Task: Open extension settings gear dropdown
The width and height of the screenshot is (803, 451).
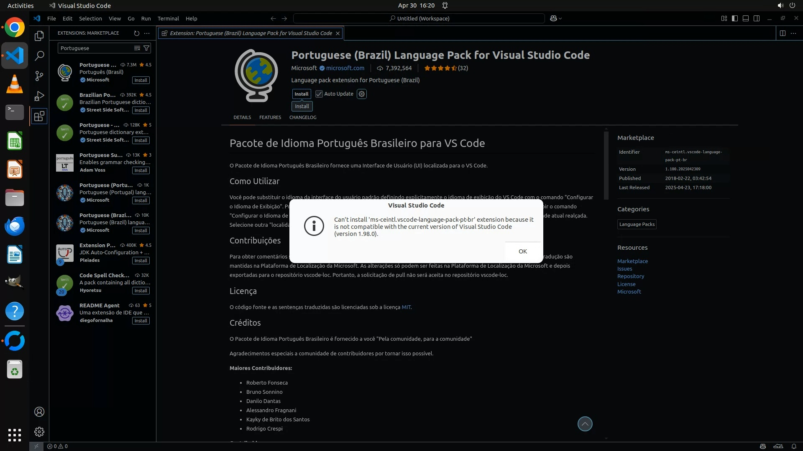Action: pos(362,94)
